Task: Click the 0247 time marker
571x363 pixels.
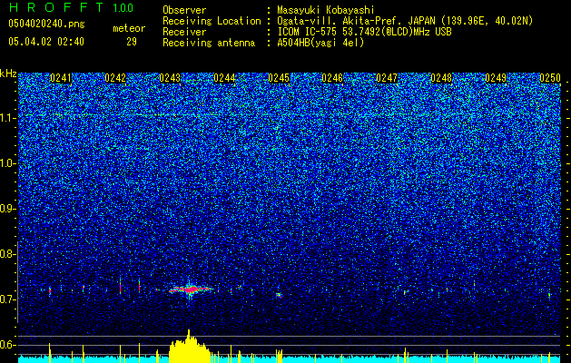Action: coord(387,78)
